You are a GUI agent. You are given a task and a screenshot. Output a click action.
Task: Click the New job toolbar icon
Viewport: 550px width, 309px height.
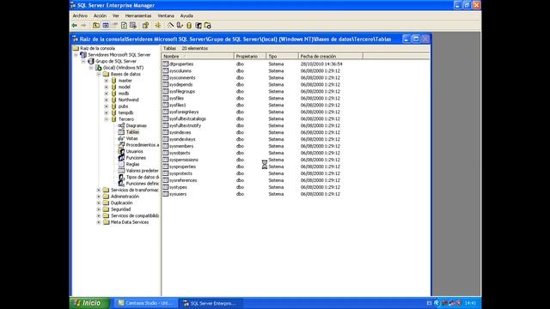point(208,26)
